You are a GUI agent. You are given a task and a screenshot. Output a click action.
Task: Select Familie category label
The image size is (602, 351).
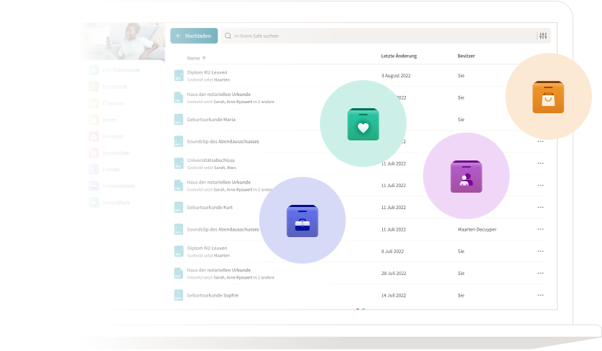110,169
